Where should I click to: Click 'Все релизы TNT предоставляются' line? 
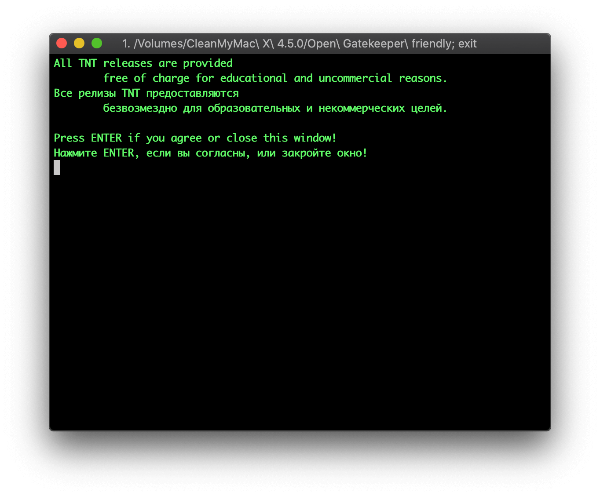click(146, 93)
